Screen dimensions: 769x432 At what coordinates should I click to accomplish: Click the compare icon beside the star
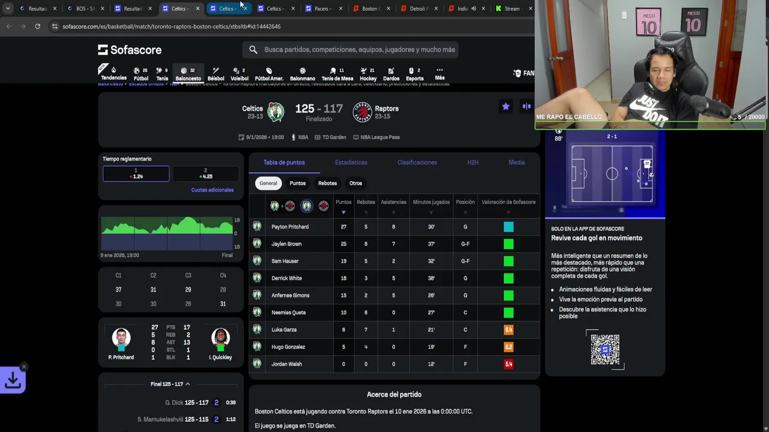527,106
